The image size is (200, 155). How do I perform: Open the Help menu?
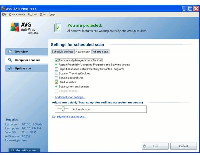[x=52, y=14]
